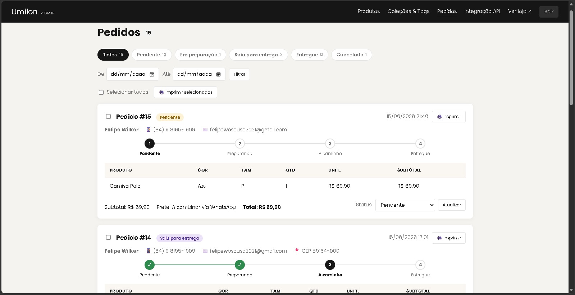The width and height of the screenshot is (575, 295).
Task: Click step 2 Preparando circle in Pedido #15
Action: coord(240,144)
